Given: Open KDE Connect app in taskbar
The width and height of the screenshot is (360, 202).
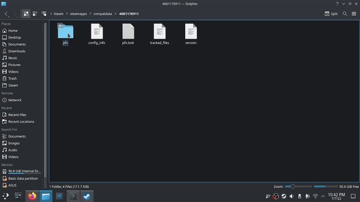Looking at the screenshot, I should click(60, 196).
